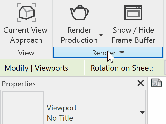Click the Viewport type preview thumbnail
The width and height of the screenshot is (166, 124).
[x=23, y=108]
